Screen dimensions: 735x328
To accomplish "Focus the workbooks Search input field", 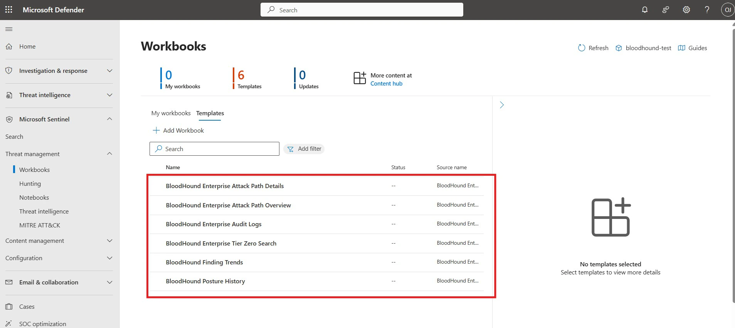I will coord(214,149).
